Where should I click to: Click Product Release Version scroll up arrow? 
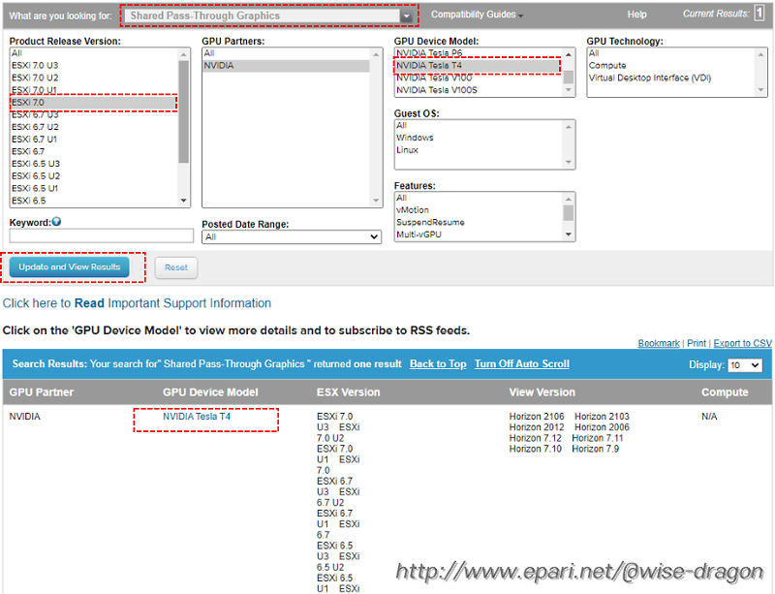(183, 54)
